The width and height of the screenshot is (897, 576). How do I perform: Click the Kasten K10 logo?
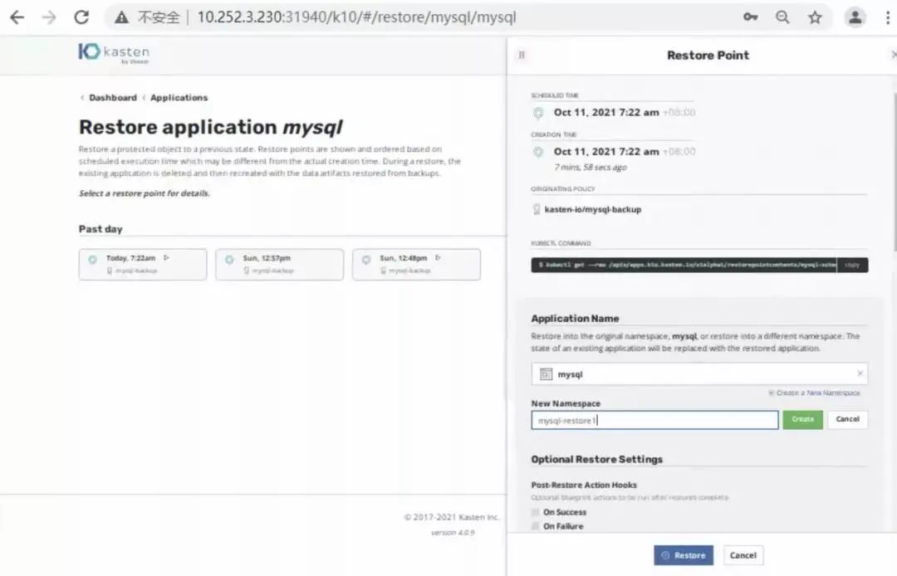click(114, 52)
